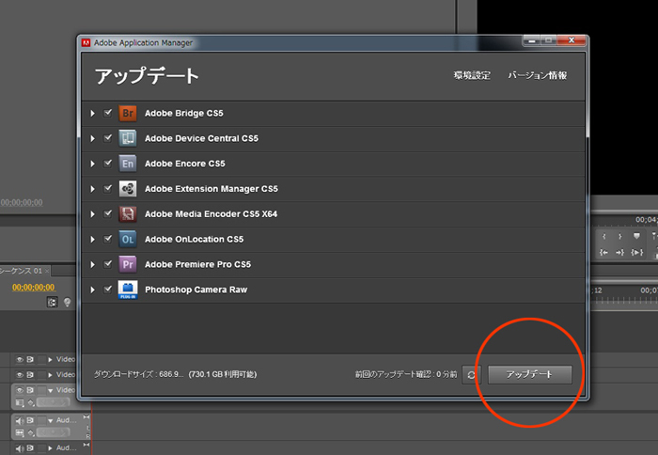Click keyframe navigator on expanded Audio track
The width and height of the screenshot is (658, 455).
[x=53, y=432]
